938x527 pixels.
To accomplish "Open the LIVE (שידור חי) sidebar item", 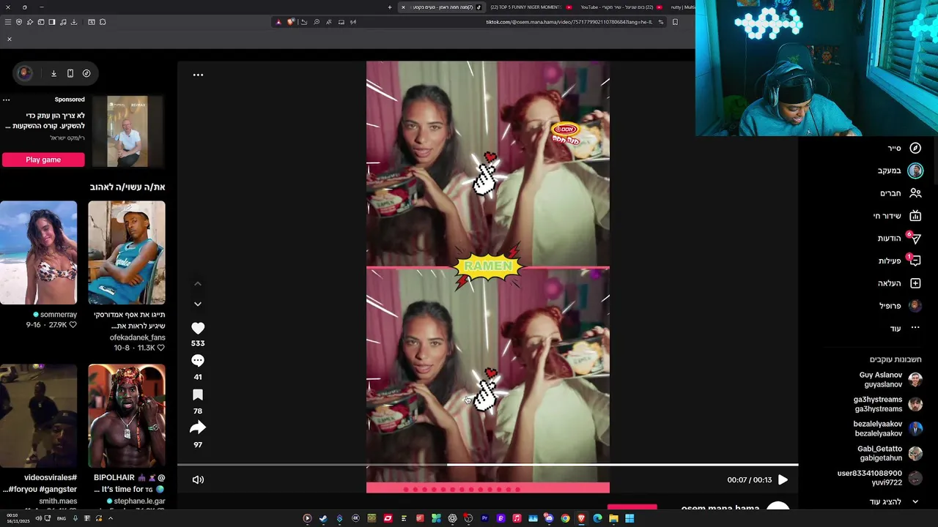I will [x=897, y=216].
